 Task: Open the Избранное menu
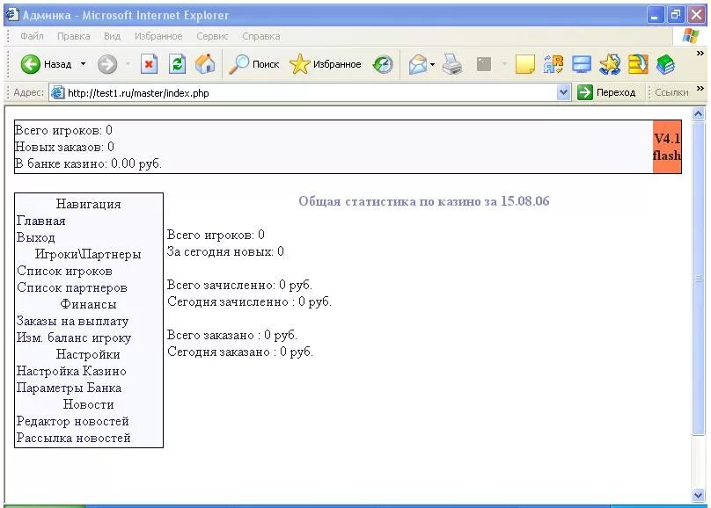point(158,36)
